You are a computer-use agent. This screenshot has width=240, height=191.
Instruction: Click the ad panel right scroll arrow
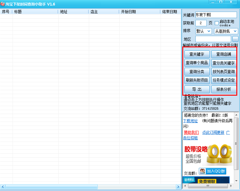point(231,186)
